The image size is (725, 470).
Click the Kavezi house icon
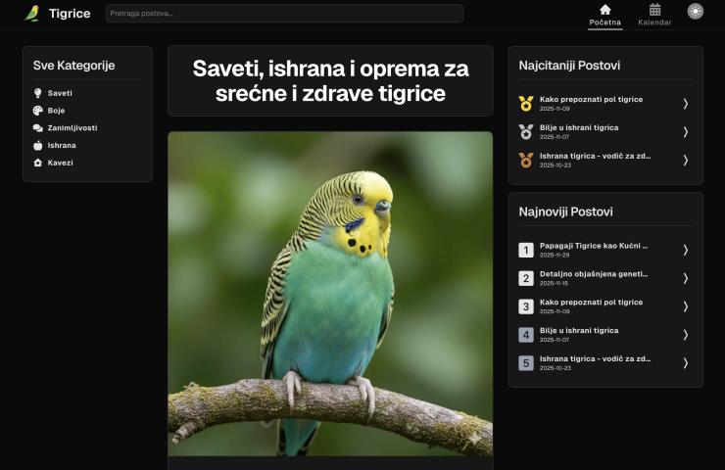click(37, 163)
